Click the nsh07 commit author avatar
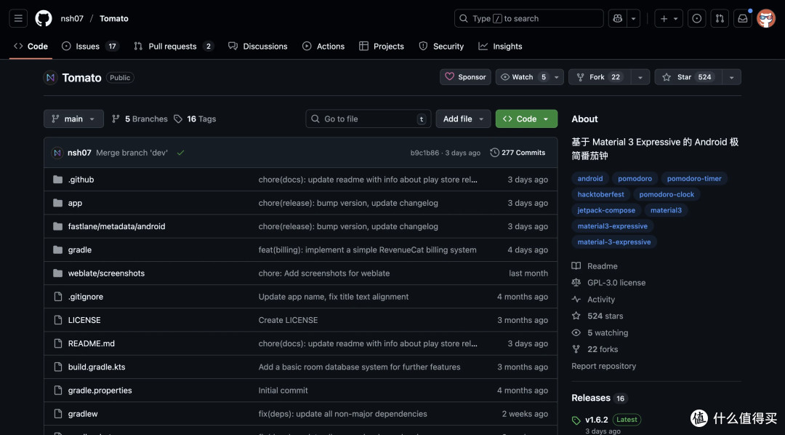The width and height of the screenshot is (785, 435). [57, 153]
